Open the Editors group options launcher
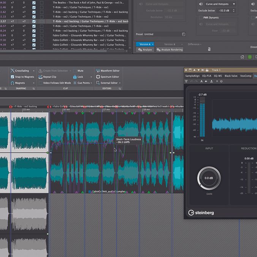The height and width of the screenshot is (257, 257). pos(120,89)
